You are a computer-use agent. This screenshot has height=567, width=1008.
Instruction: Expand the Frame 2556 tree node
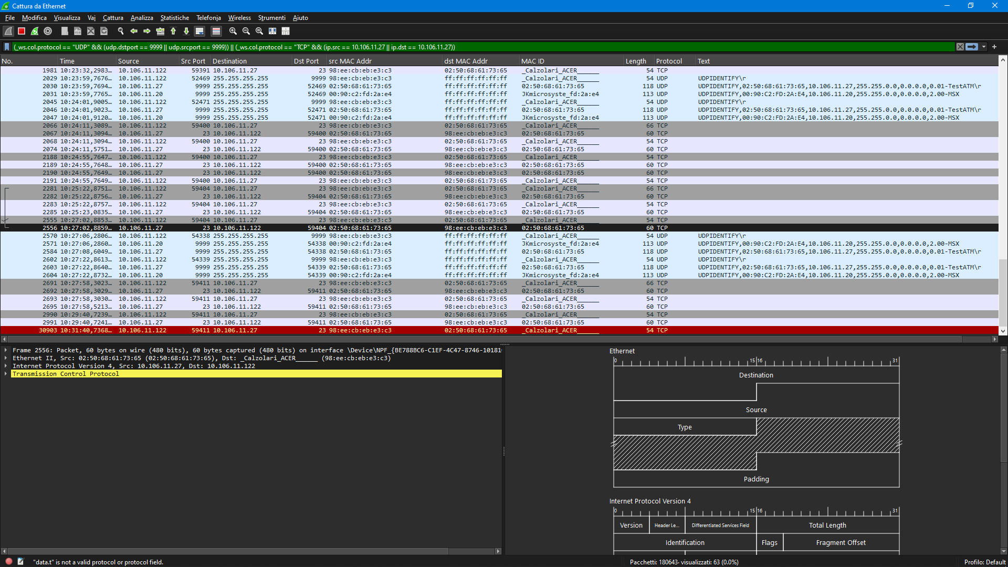point(6,350)
